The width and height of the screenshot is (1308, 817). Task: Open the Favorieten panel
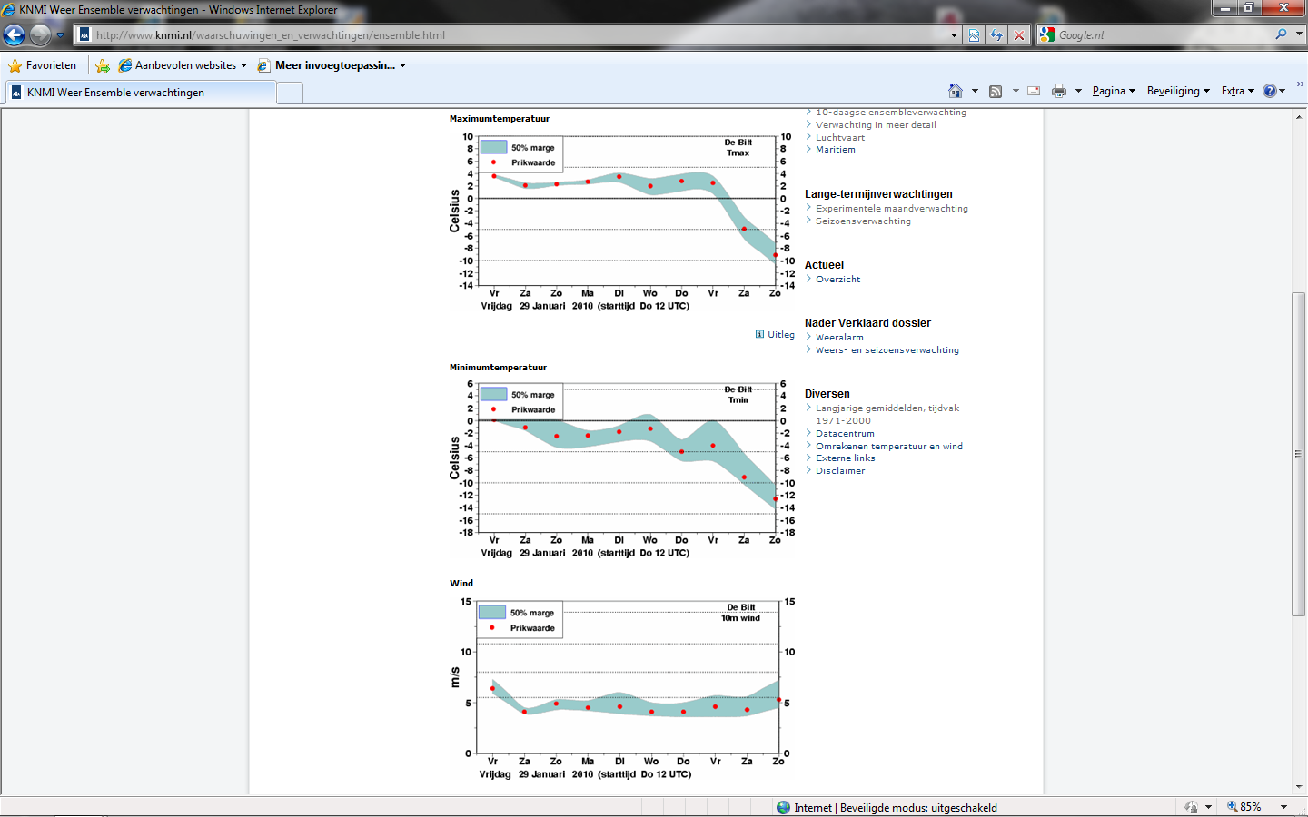click(x=42, y=65)
